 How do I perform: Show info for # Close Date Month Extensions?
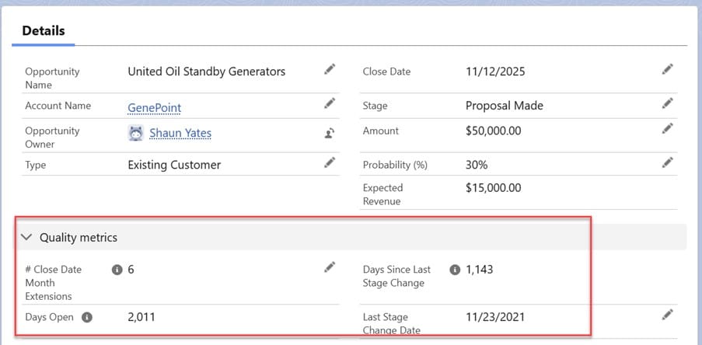pos(117,270)
